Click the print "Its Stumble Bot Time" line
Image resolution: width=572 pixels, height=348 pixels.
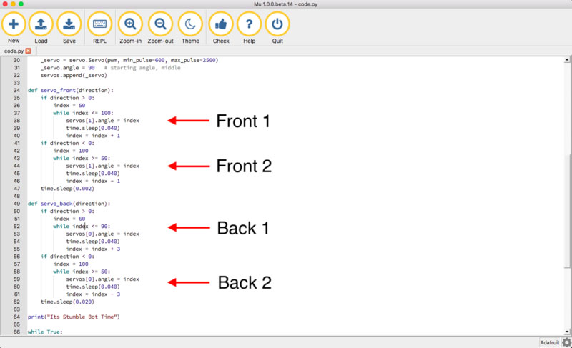[x=73, y=316]
